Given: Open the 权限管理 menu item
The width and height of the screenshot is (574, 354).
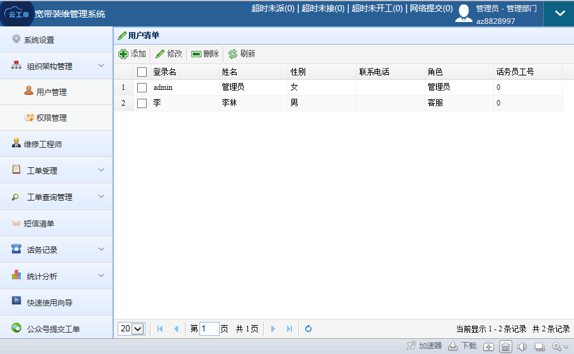Looking at the screenshot, I should 56,118.
